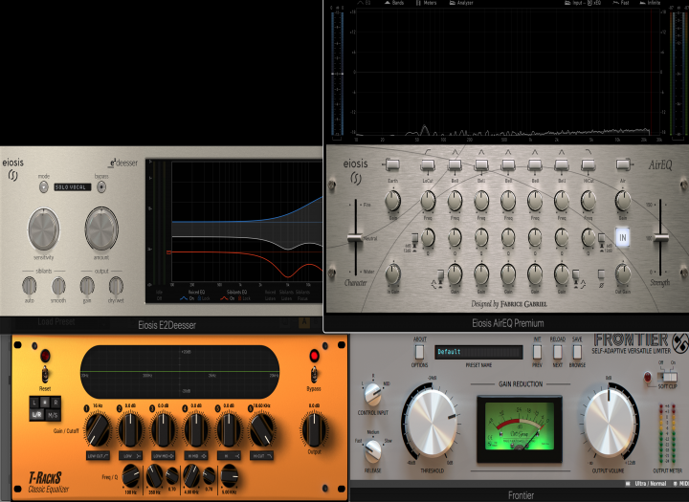The width and height of the screenshot is (689, 502).
Task: Click the AirEQ Character slider handle
Action: (x=355, y=238)
